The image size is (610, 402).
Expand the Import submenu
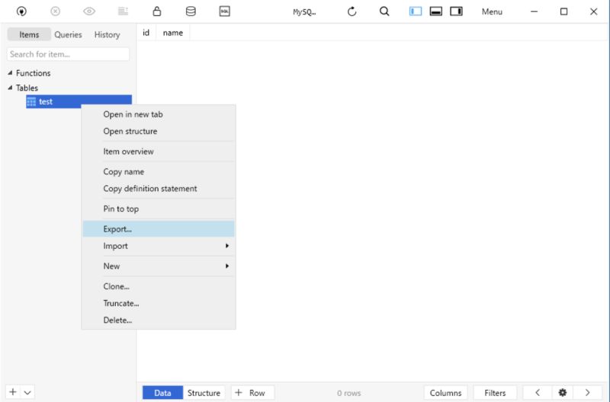pyautogui.click(x=159, y=246)
